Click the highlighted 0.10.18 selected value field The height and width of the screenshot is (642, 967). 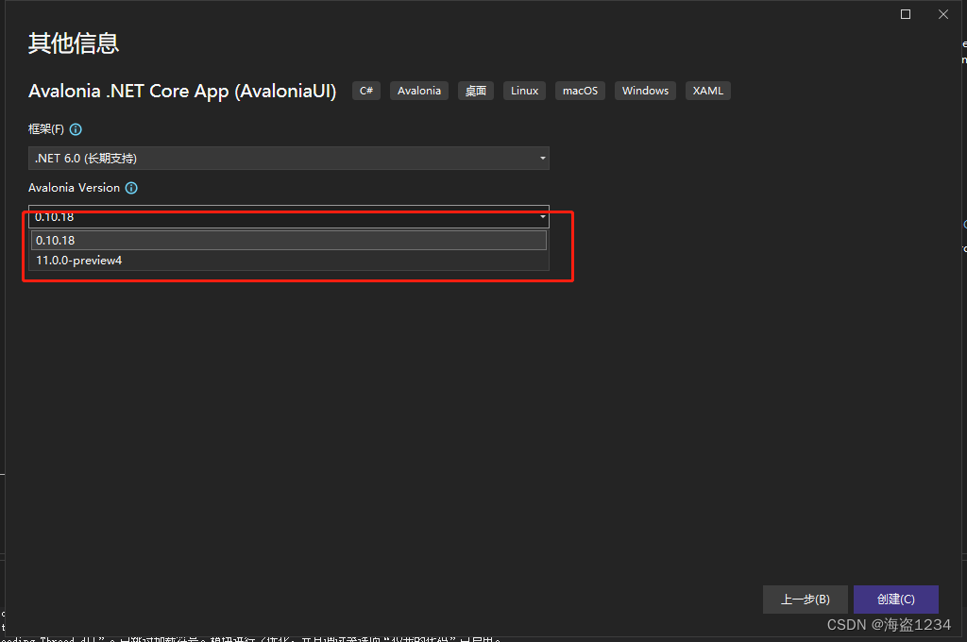click(264, 217)
